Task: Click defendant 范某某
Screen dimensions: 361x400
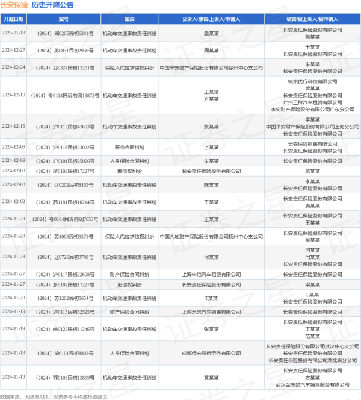Action: pyautogui.click(x=312, y=336)
